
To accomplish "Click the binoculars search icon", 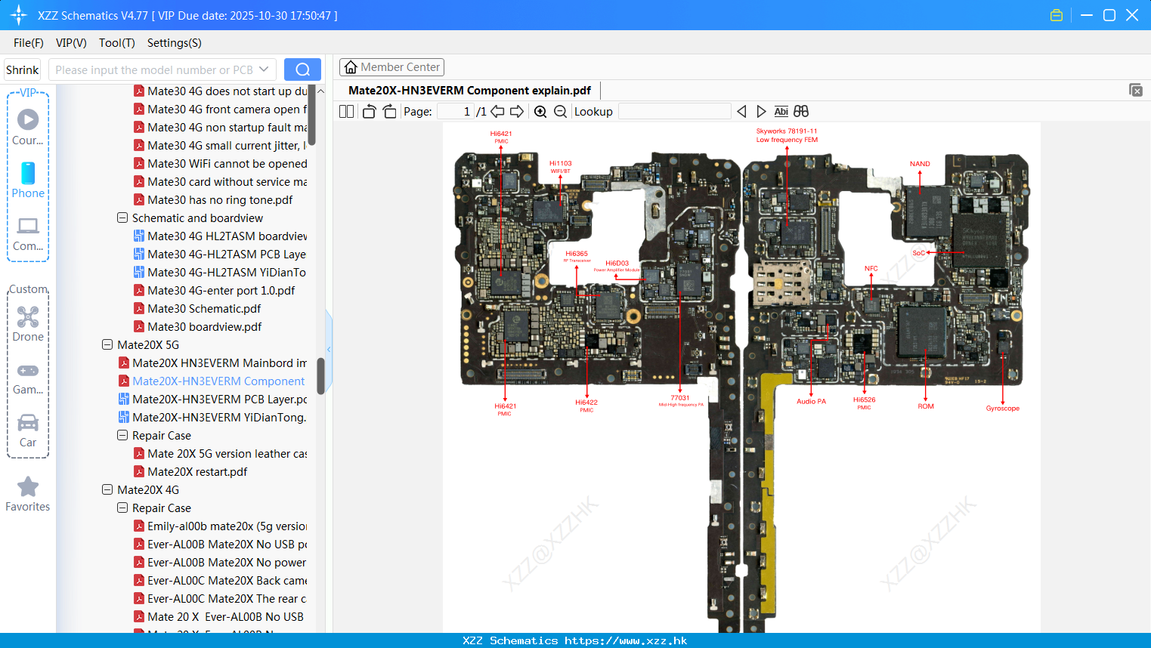I will click(x=801, y=112).
